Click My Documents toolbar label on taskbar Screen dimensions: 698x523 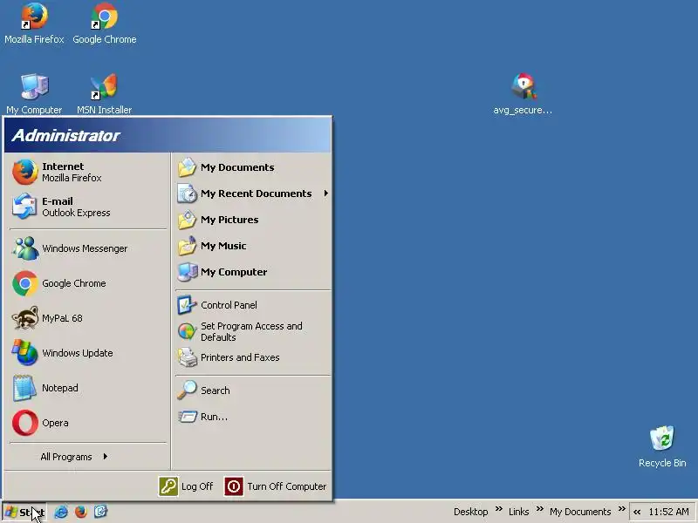coord(580,512)
